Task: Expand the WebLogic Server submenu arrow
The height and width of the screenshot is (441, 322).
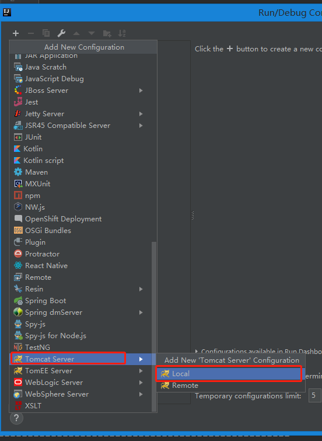Action: pyautogui.click(x=141, y=383)
